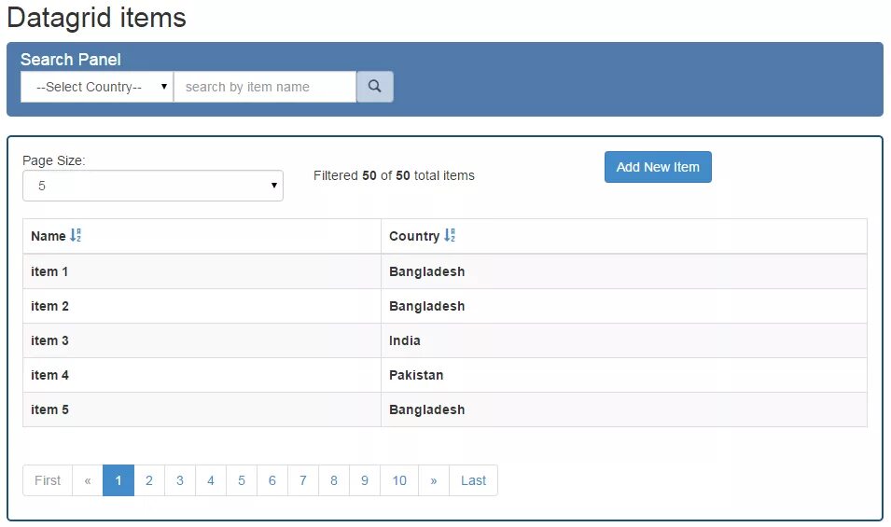
Task: Select the item 3 cell
Action: pos(202,340)
